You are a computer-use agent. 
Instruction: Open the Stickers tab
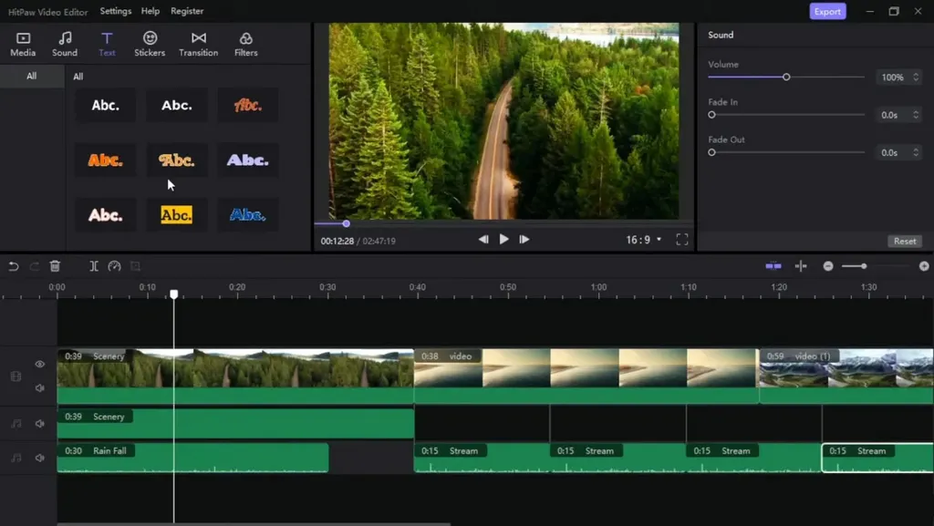[150, 45]
